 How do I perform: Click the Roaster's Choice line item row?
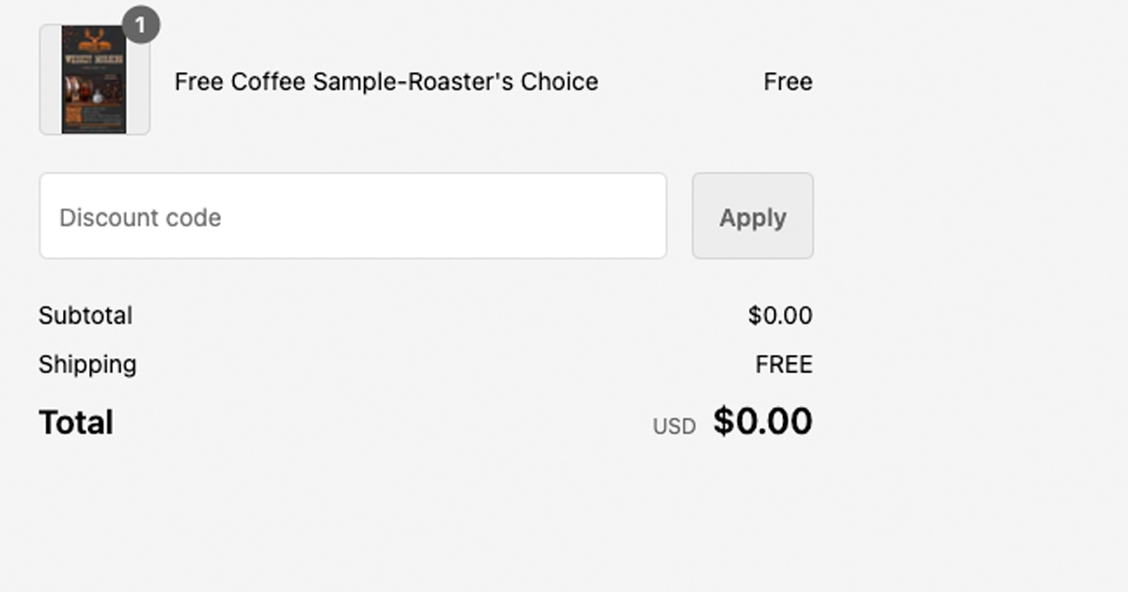(x=423, y=82)
